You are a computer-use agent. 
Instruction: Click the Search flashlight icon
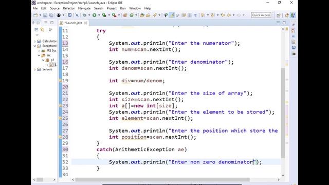(155, 15)
